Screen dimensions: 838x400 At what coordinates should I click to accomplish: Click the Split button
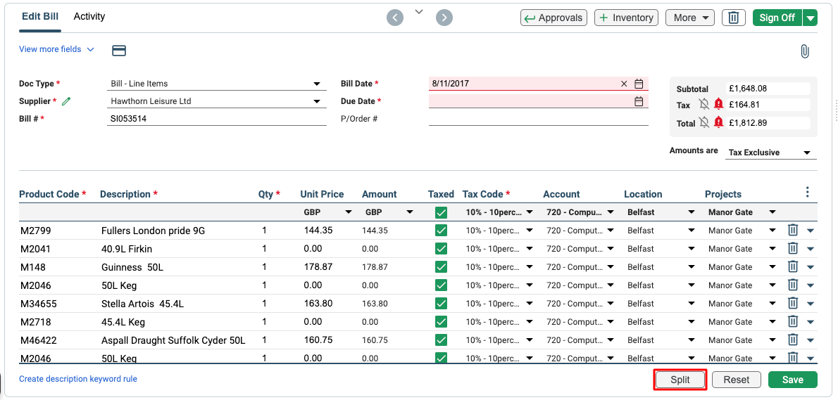(x=680, y=380)
